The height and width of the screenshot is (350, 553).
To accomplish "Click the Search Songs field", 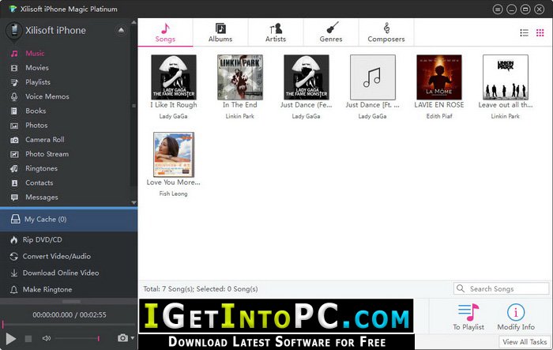I will point(501,288).
